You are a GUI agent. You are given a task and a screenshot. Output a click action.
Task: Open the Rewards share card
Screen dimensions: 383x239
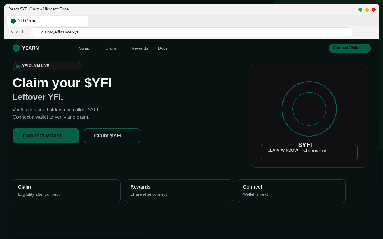[x=179, y=191]
